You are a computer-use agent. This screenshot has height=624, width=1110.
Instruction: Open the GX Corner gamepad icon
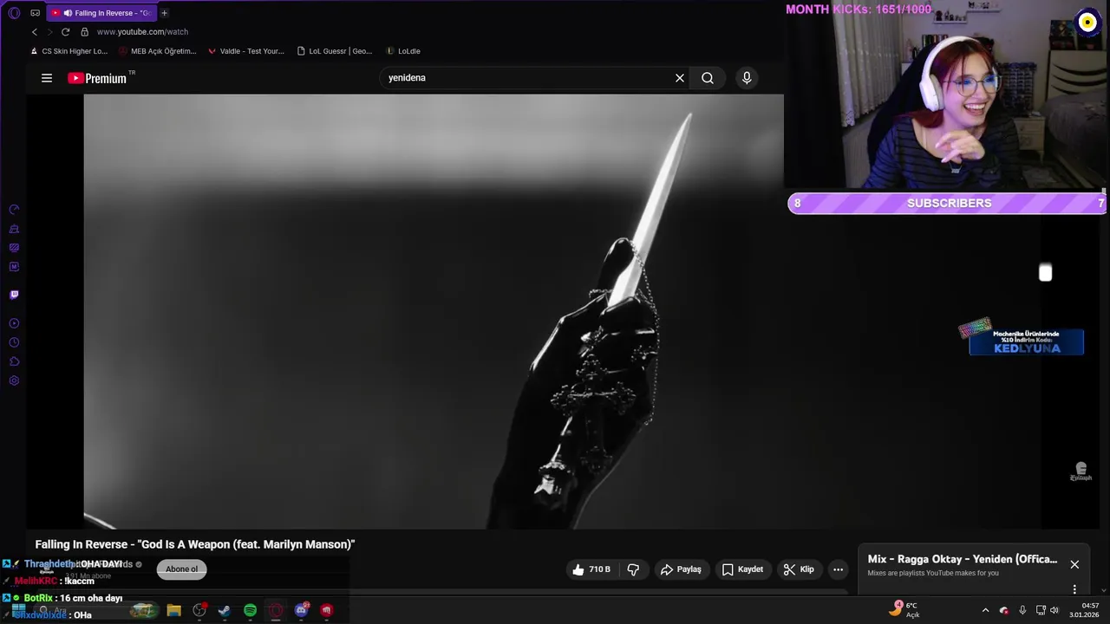(36, 13)
